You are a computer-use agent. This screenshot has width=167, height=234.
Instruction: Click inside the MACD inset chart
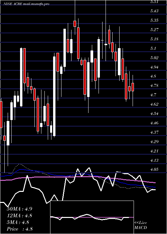pyautogui.click(x=92, y=217)
